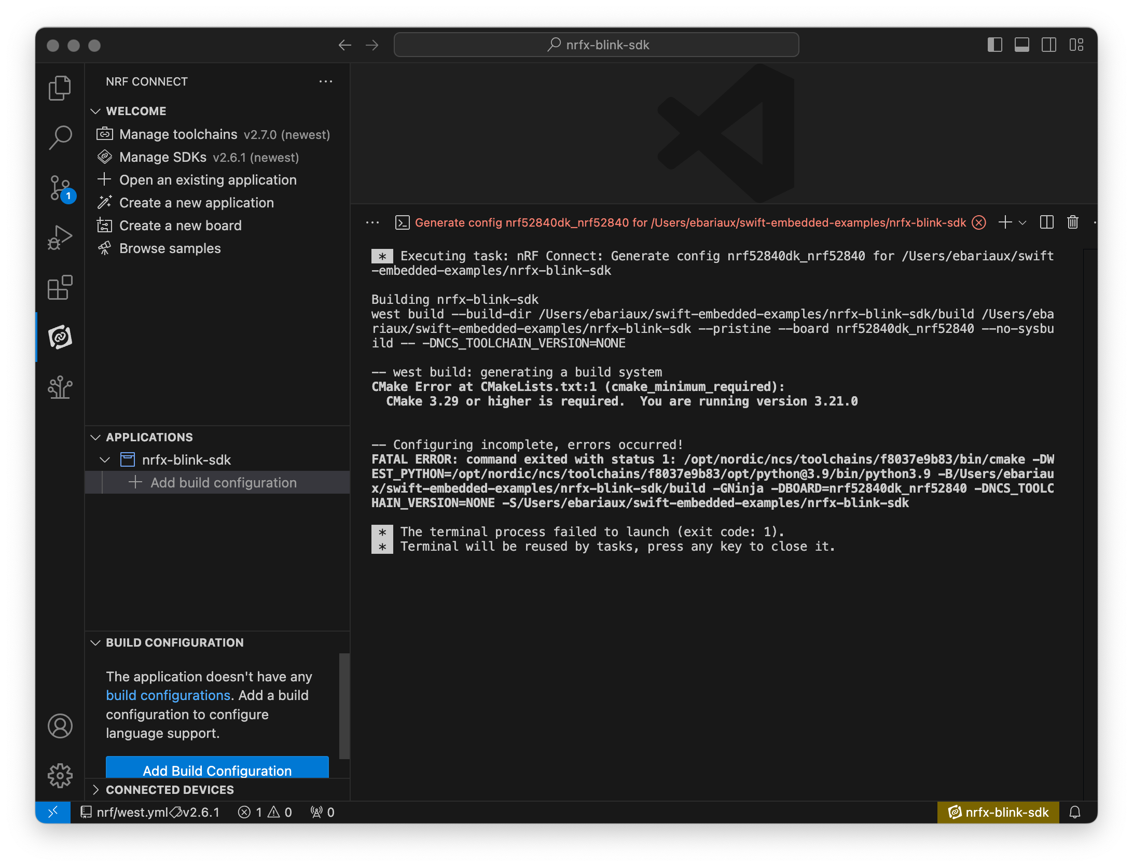Create a new terminal with plus icon
The width and height of the screenshot is (1133, 867).
[1005, 222]
